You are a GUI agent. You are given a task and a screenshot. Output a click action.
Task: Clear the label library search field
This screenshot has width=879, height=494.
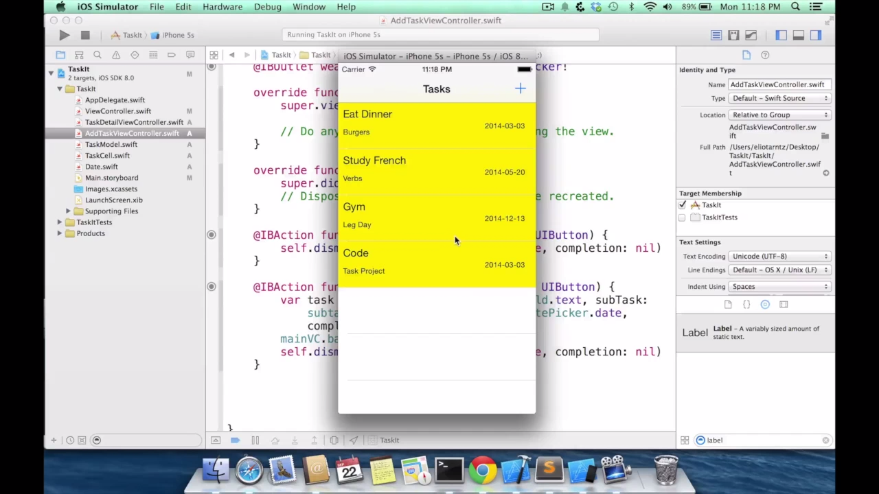coord(825,440)
